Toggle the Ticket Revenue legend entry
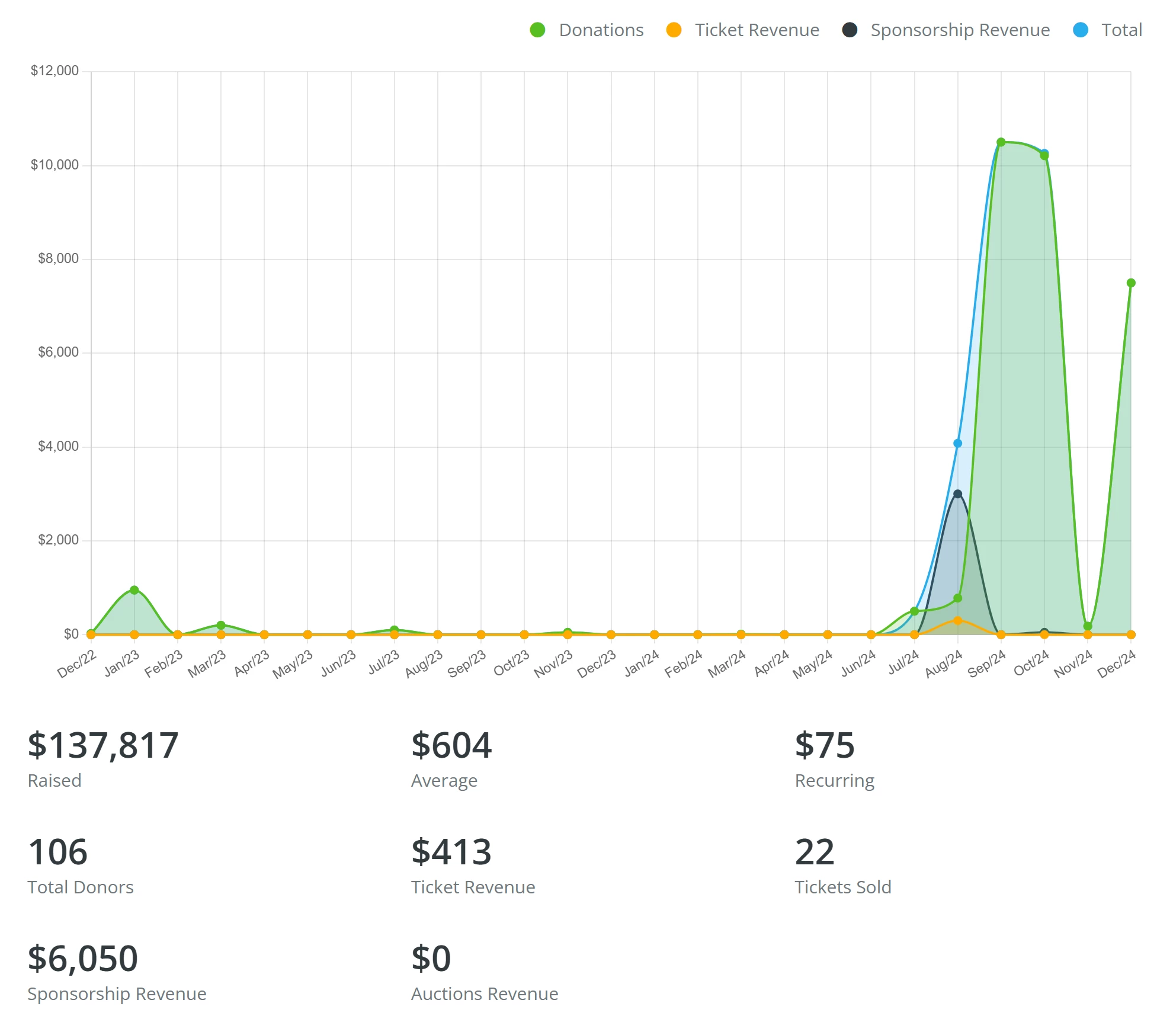This screenshot has width=1173, height=1032. 757,30
